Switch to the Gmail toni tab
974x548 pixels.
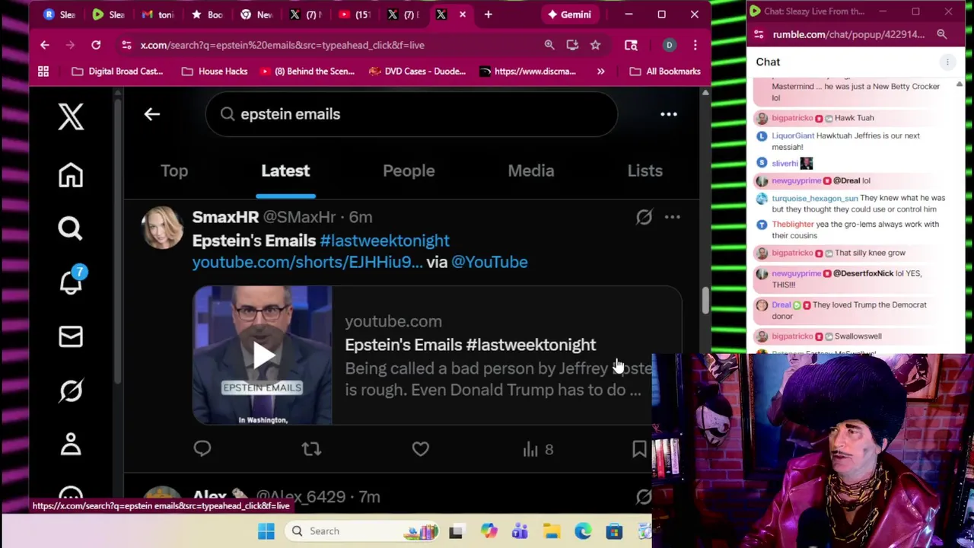pos(158,14)
